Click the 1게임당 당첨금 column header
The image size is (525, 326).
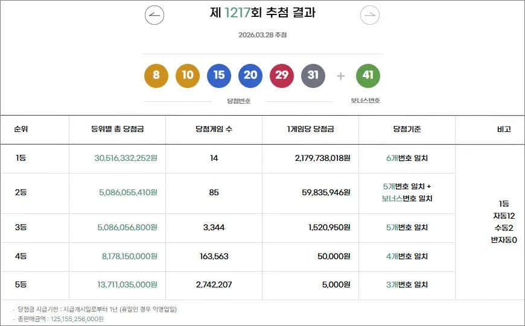(310, 129)
